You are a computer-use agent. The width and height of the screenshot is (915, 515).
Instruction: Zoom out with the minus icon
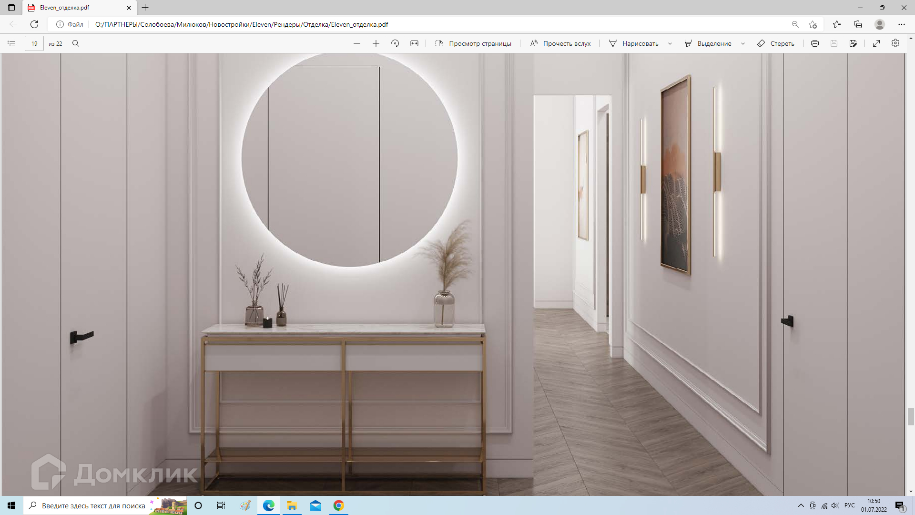point(357,43)
